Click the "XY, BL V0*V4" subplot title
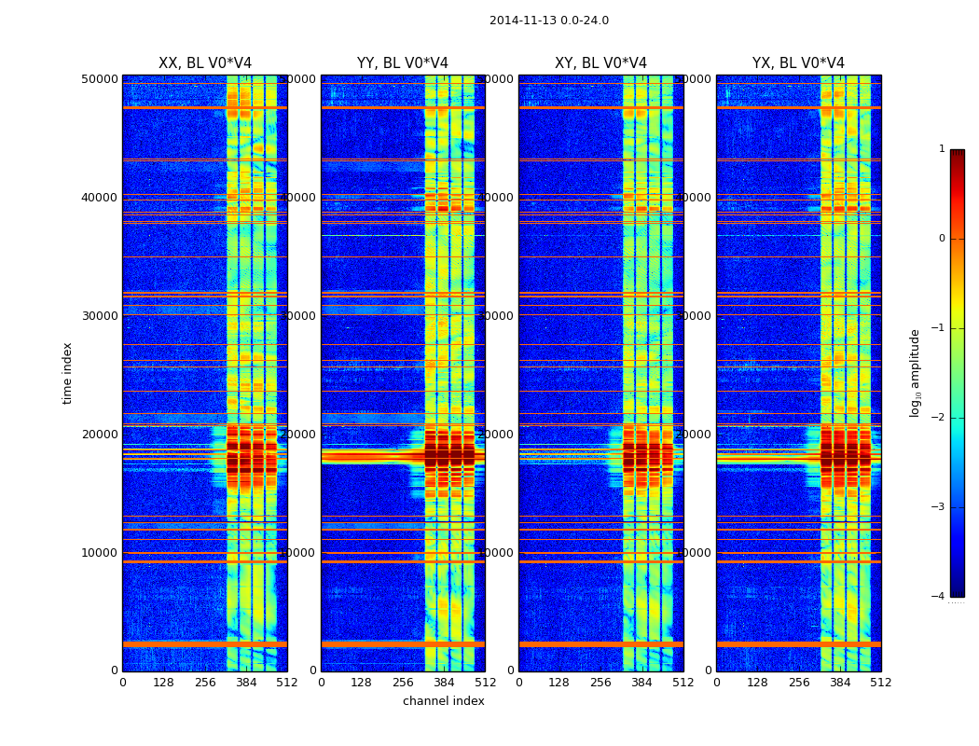Image resolution: width=979 pixels, height=746 pixels. [x=600, y=63]
